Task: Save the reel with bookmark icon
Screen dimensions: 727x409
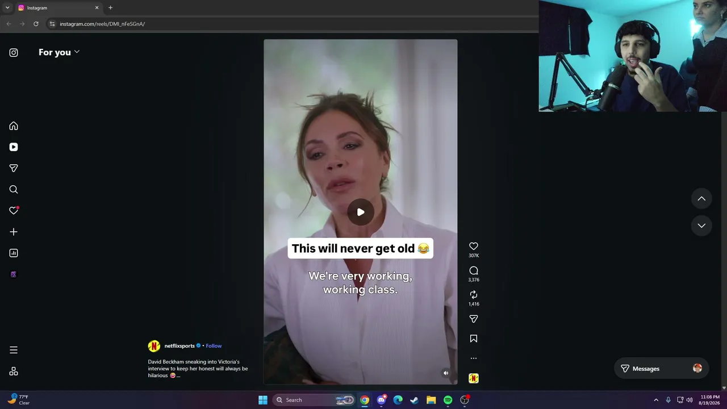Action: point(474,339)
